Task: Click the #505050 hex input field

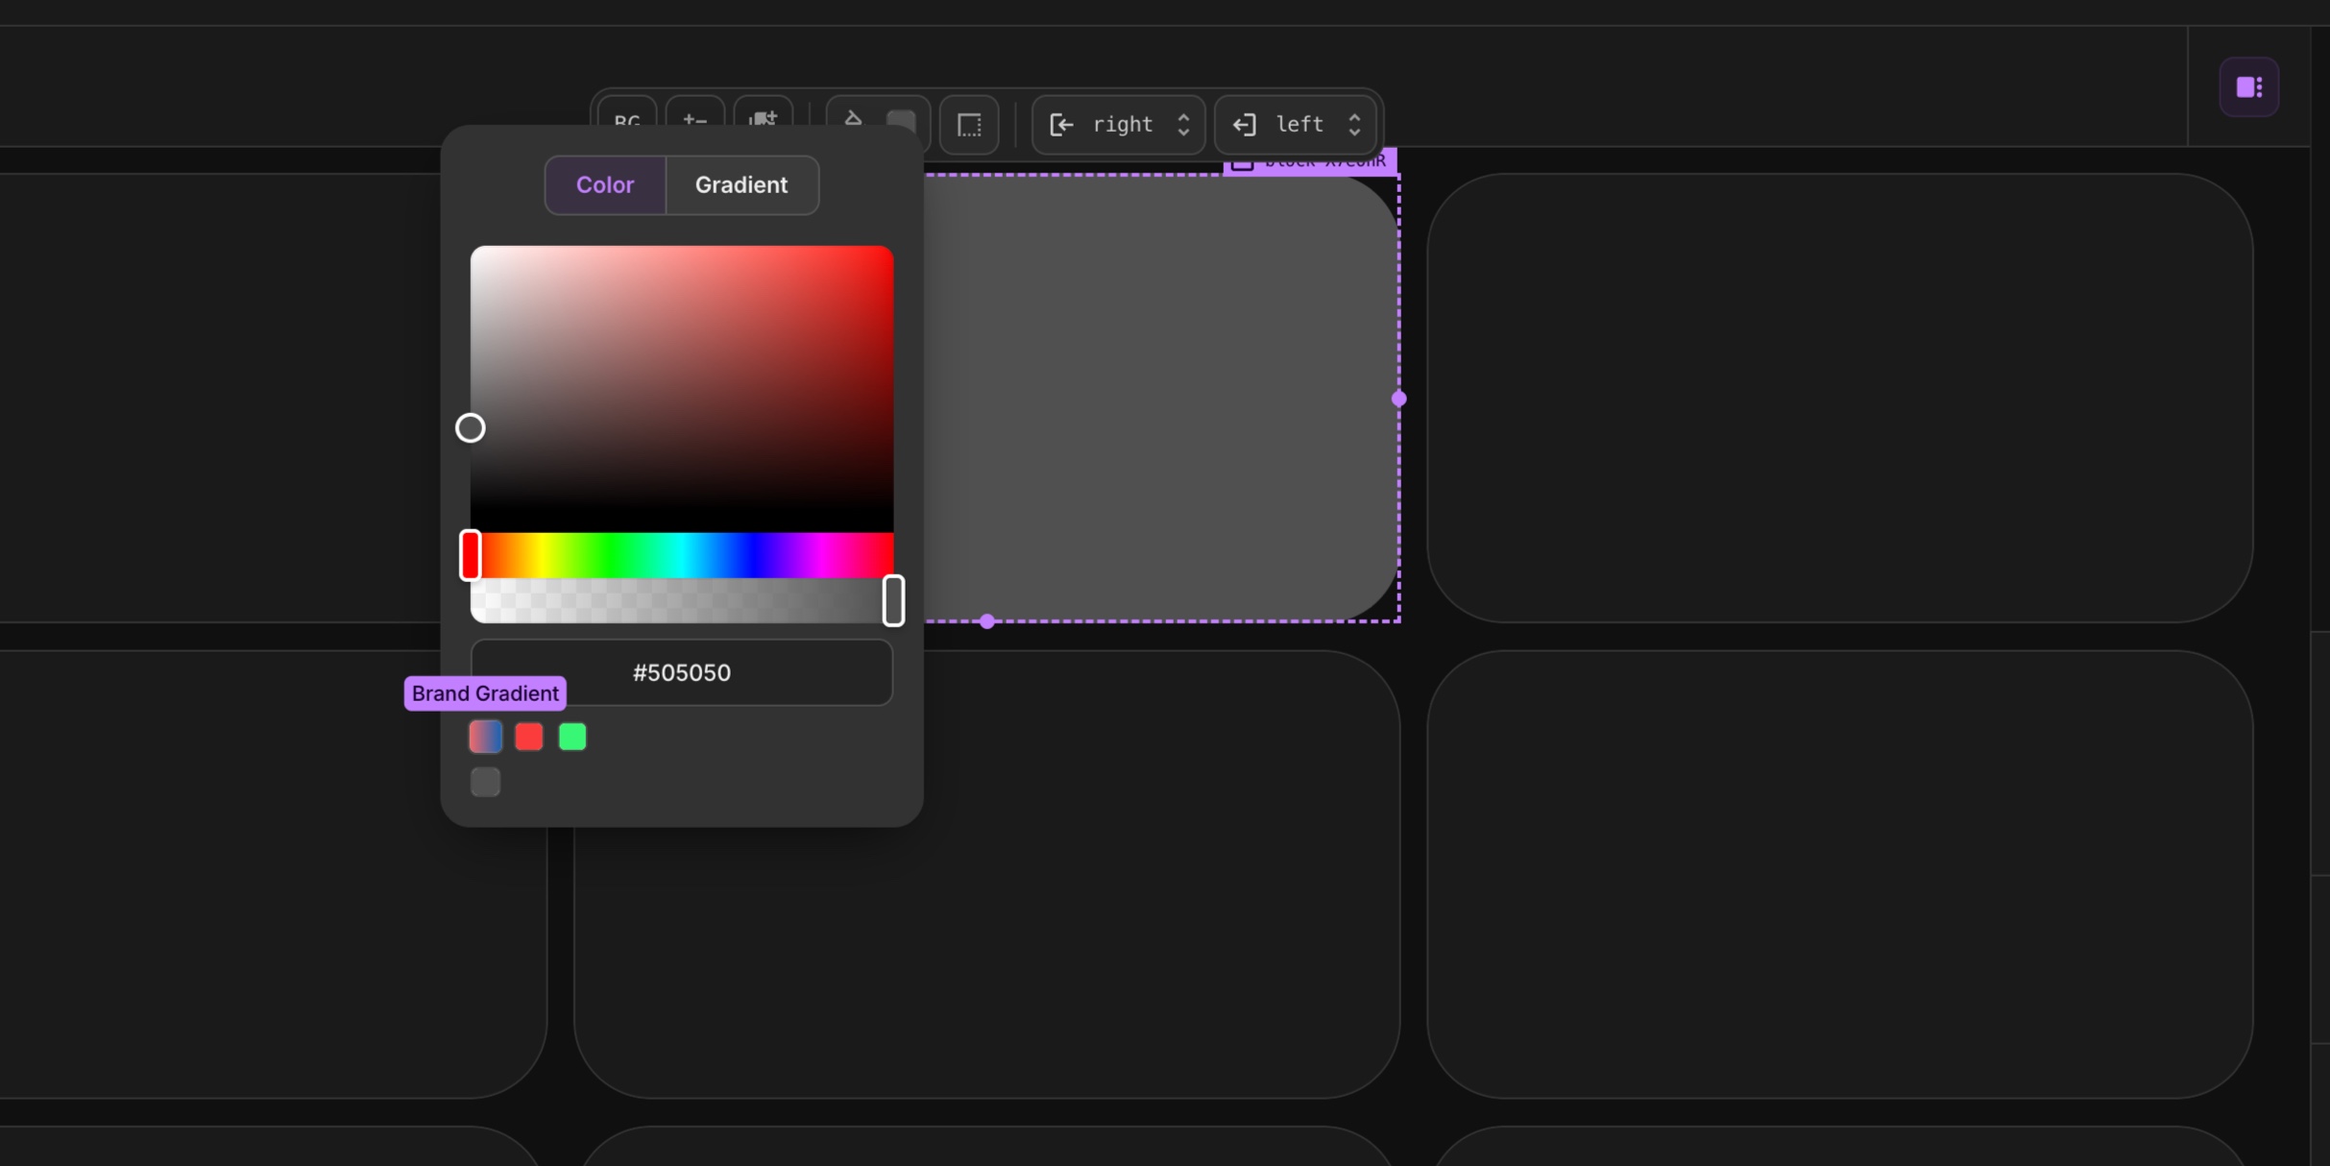Action: [682, 672]
